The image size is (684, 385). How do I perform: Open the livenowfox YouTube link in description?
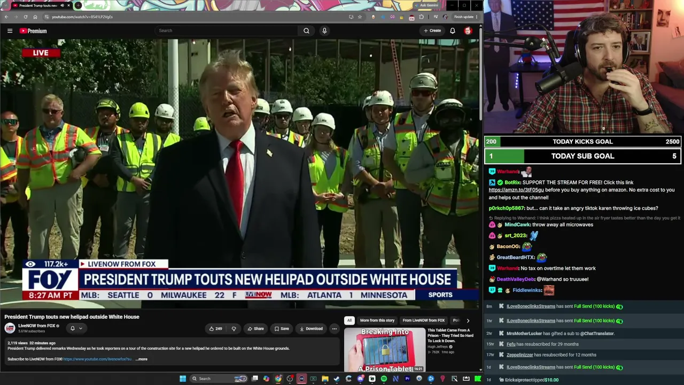pos(97,359)
